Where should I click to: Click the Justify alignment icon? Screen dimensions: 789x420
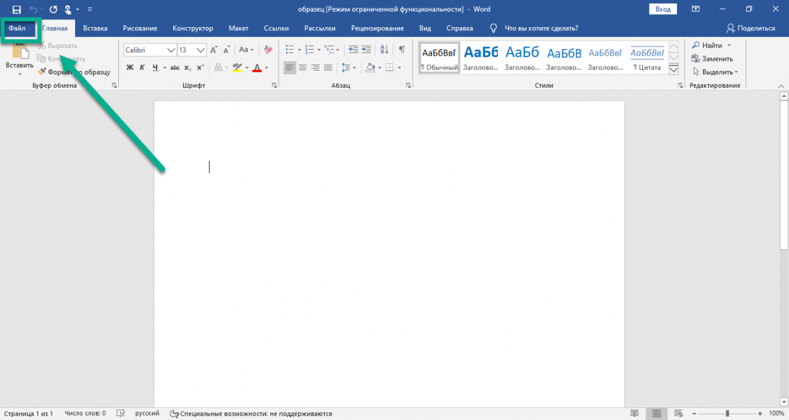coord(328,68)
